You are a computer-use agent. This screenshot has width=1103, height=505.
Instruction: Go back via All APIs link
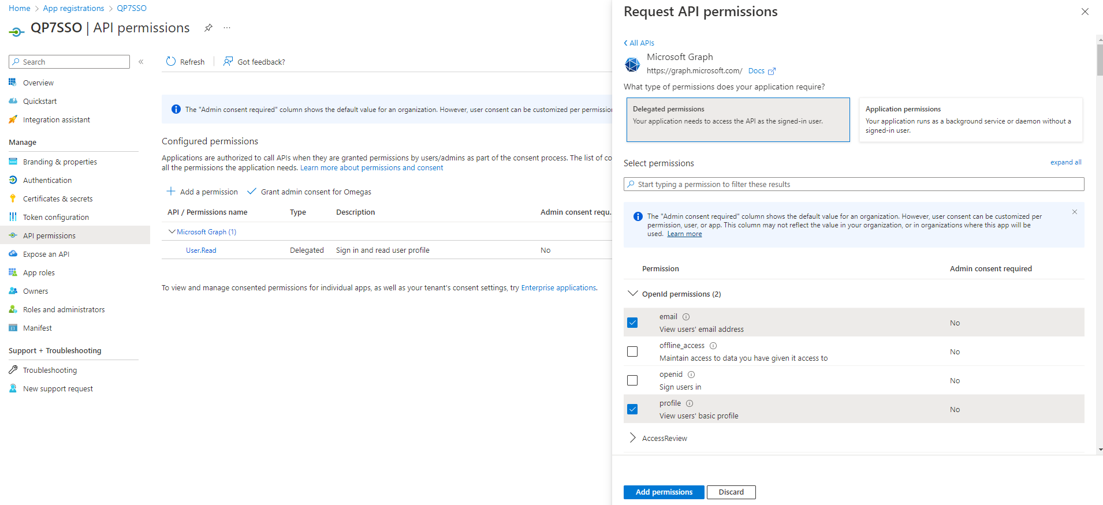[x=639, y=43]
